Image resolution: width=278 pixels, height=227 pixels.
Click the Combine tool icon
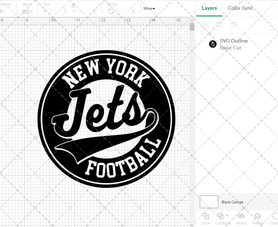tap(221, 216)
